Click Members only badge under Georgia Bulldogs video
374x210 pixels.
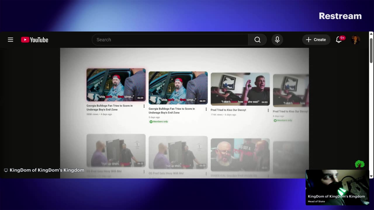tap(159, 122)
